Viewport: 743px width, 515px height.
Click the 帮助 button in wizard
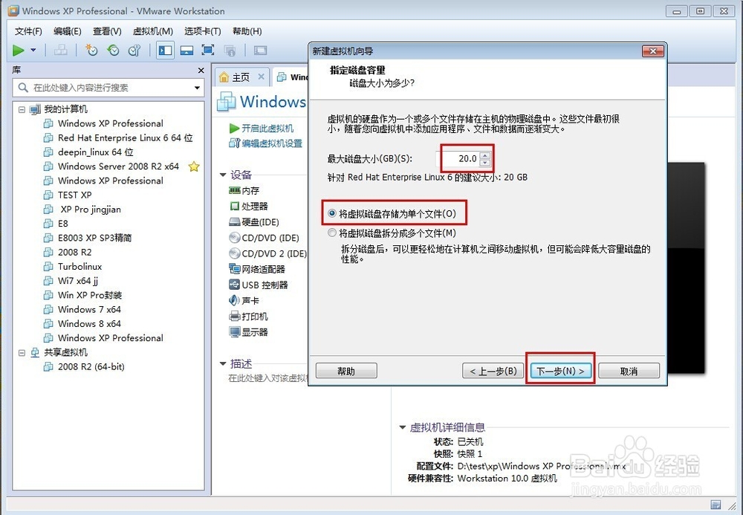346,371
